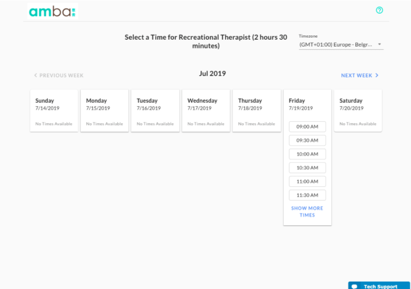
Task: Click the Sunday 7/14/2019 card
Action: coord(54,111)
